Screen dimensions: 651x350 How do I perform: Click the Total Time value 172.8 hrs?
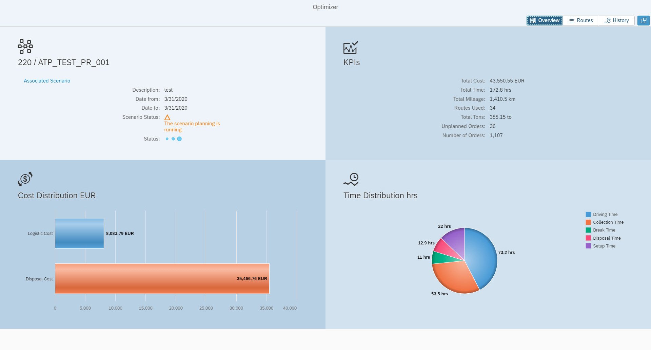tap(500, 90)
